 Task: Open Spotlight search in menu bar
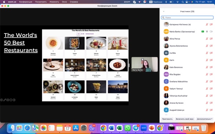point(182,2)
